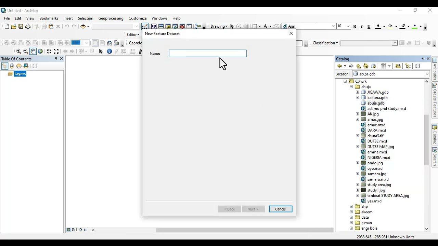Choose the font color swatch
The width and height of the screenshot is (438, 246).
(x=378, y=26)
